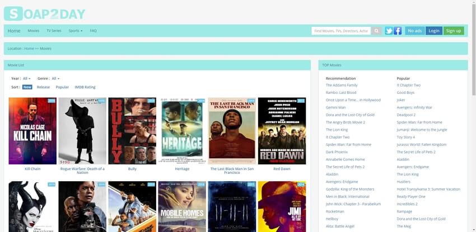Screen dimensions: 476x232
Task: Open TV Series in navigation bar
Action: click(x=54, y=31)
